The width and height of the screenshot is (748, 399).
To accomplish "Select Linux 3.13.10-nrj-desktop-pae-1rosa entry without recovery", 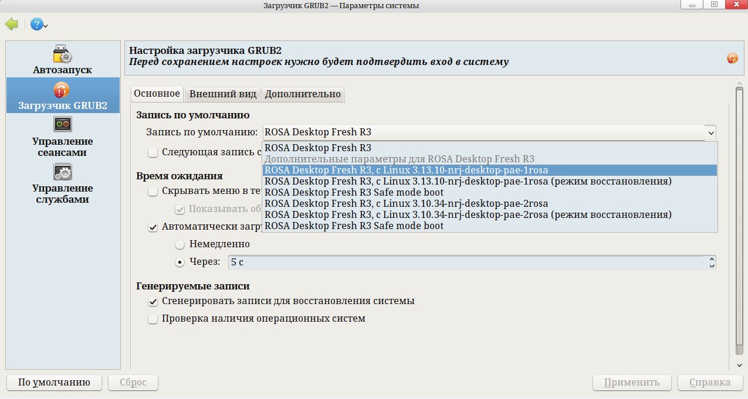I will point(489,170).
